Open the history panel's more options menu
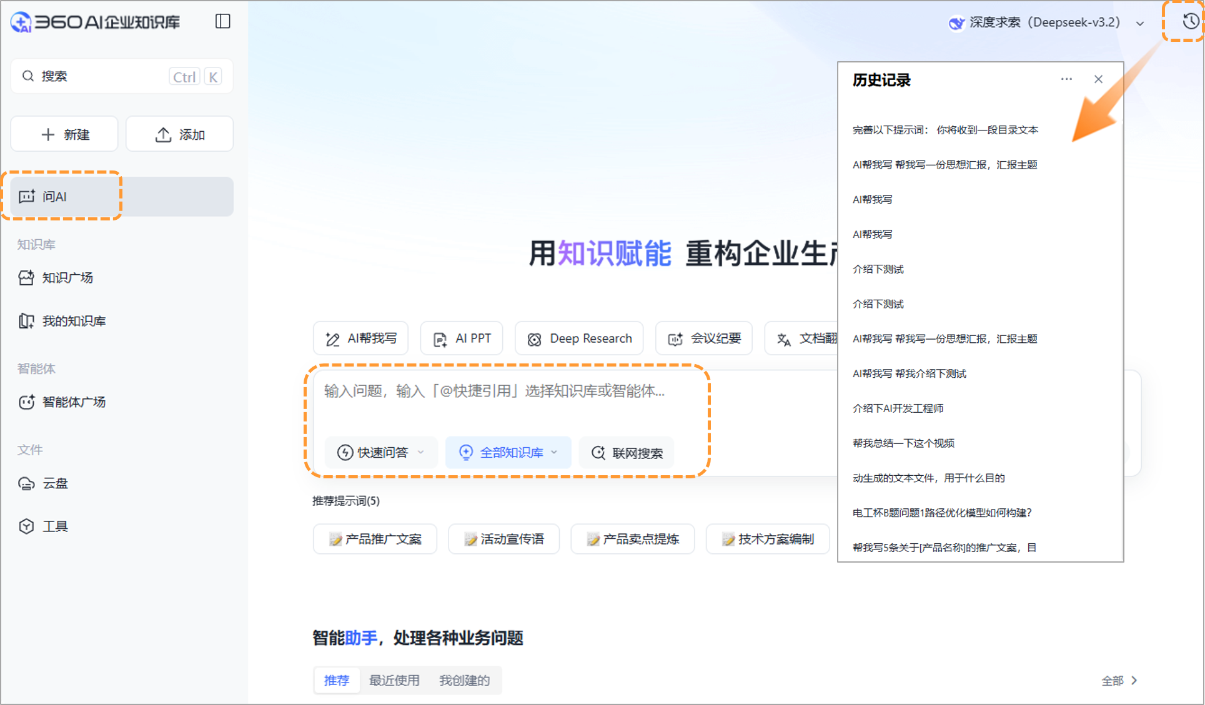The height and width of the screenshot is (705, 1205). coord(1066,79)
